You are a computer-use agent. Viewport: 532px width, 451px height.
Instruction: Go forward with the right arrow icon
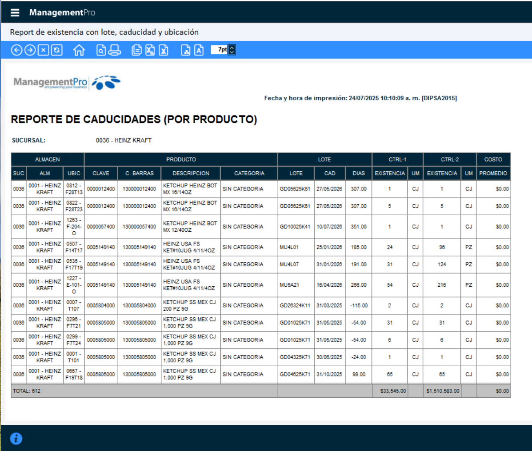coord(30,50)
